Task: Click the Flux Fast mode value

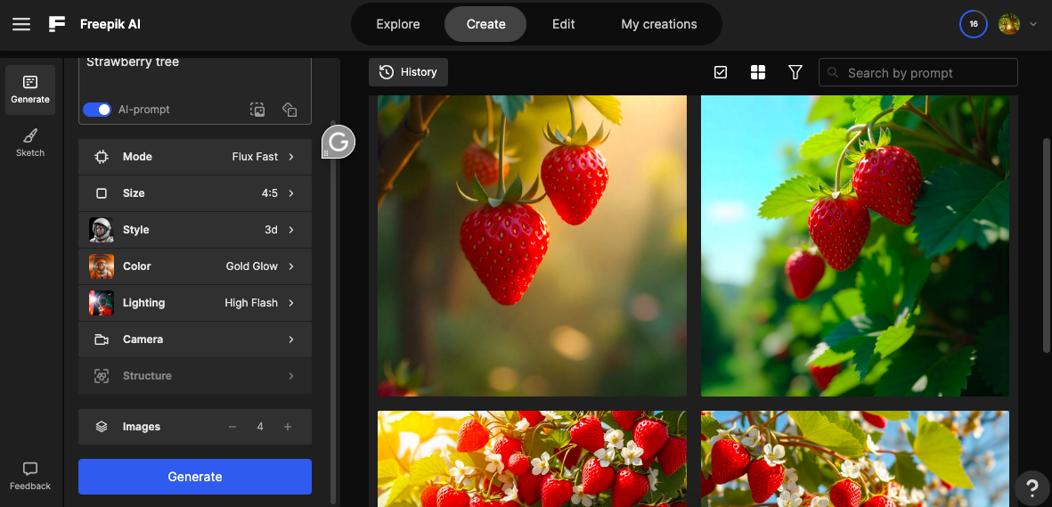Action: coord(255,157)
